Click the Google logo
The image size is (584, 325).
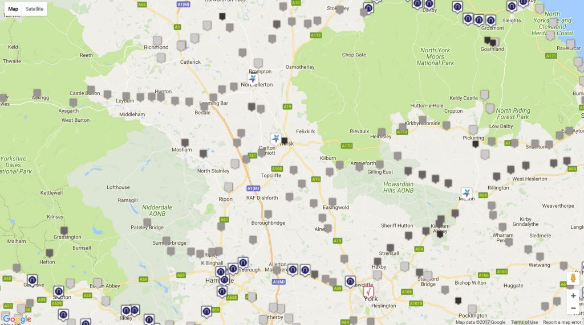pos(17,319)
